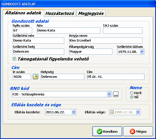Click the Anyja neve input field

coord(105,41)
